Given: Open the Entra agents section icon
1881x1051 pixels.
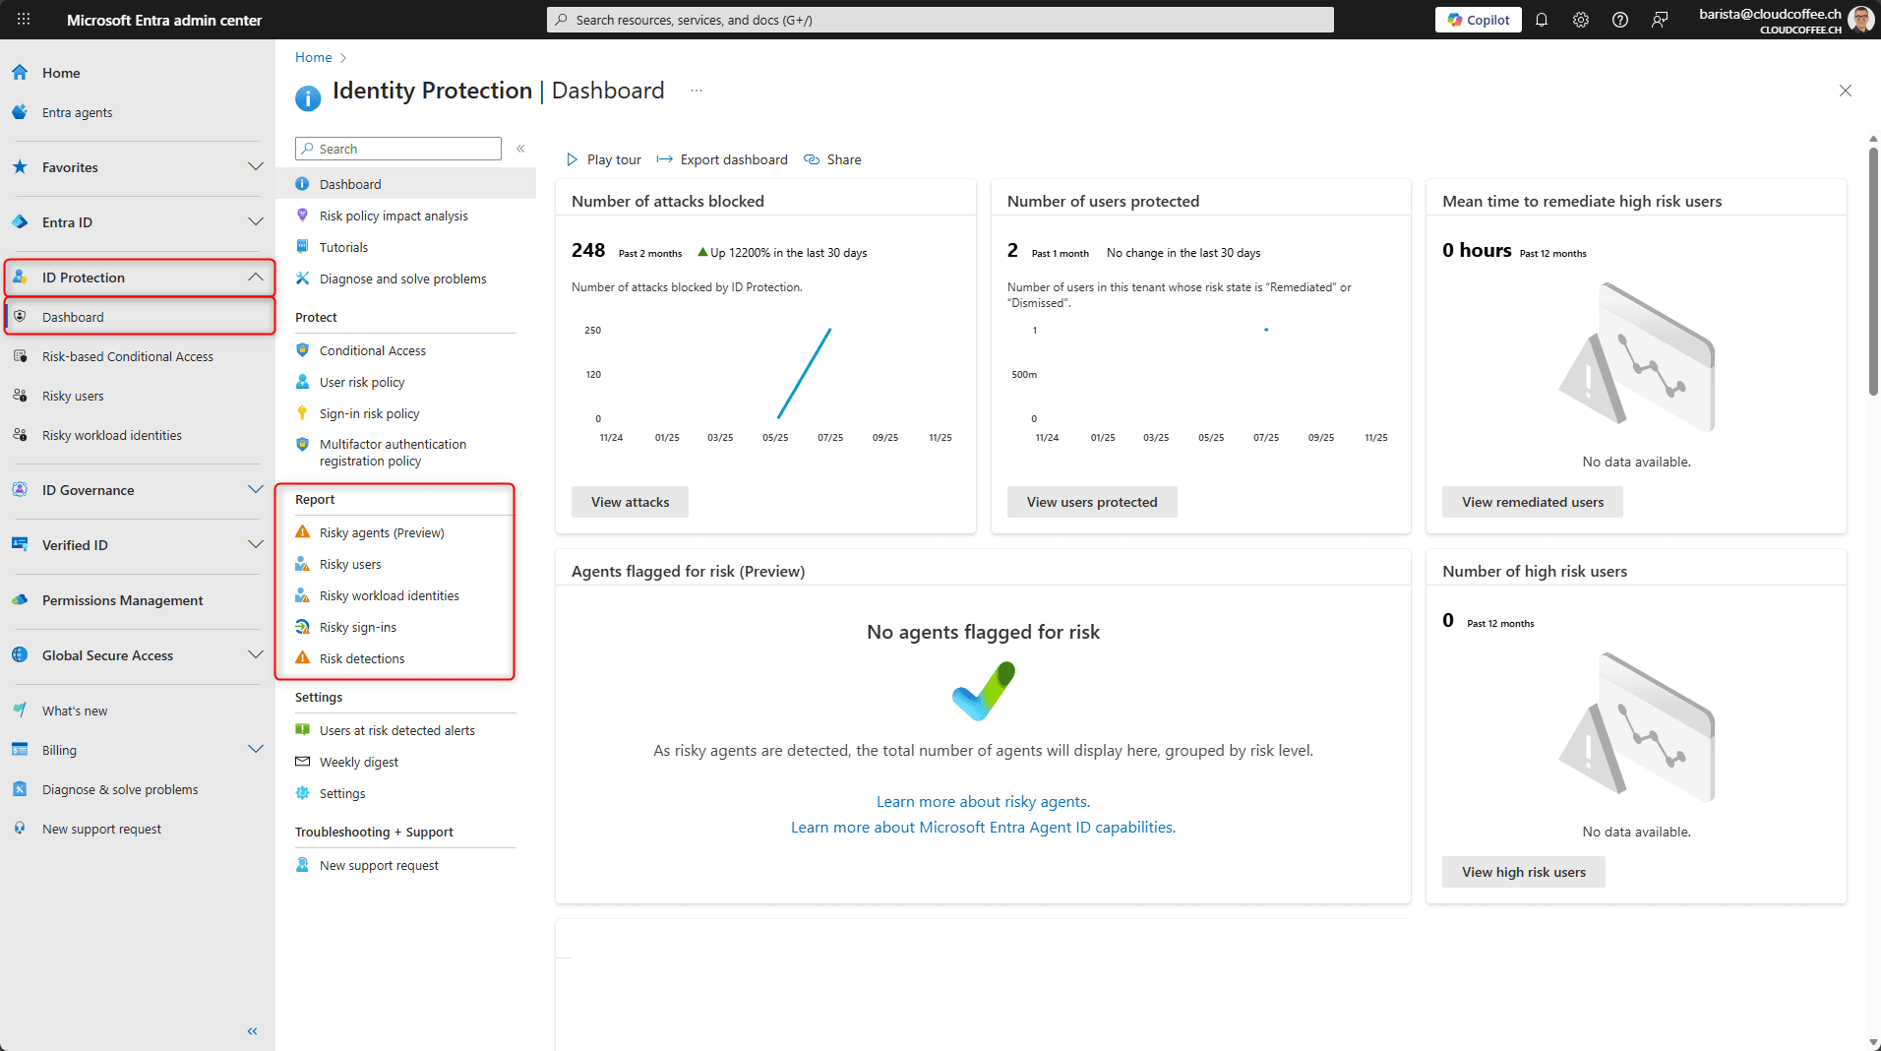Looking at the screenshot, I should 20,112.
